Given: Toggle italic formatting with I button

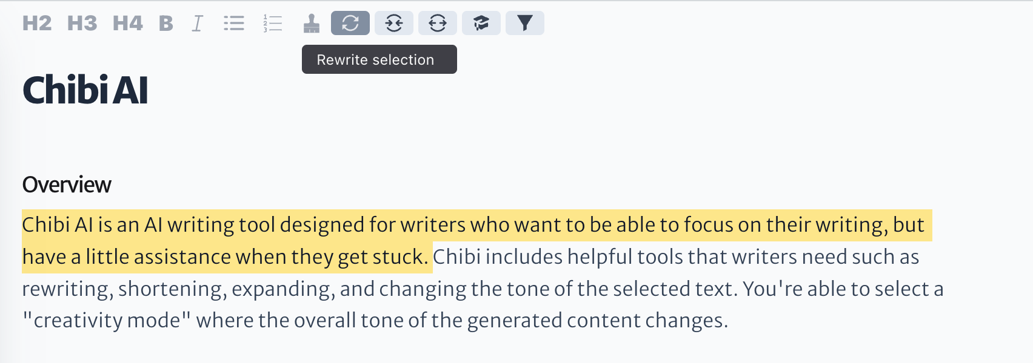Looking at the screenshot, I should point(197,24).
